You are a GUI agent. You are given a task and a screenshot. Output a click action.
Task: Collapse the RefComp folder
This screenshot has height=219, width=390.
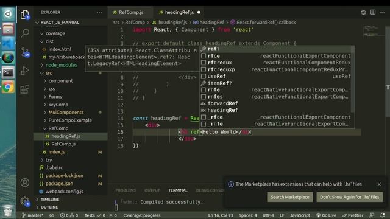coord(71,128)
